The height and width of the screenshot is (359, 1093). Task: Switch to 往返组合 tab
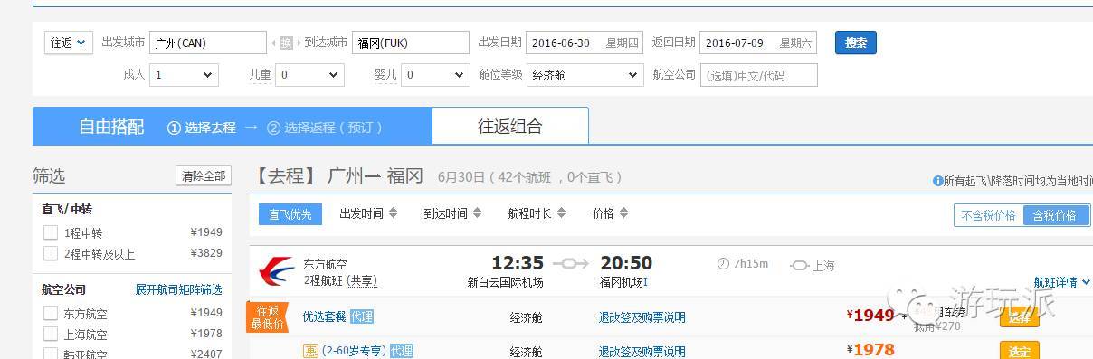[x=510, y=127]
